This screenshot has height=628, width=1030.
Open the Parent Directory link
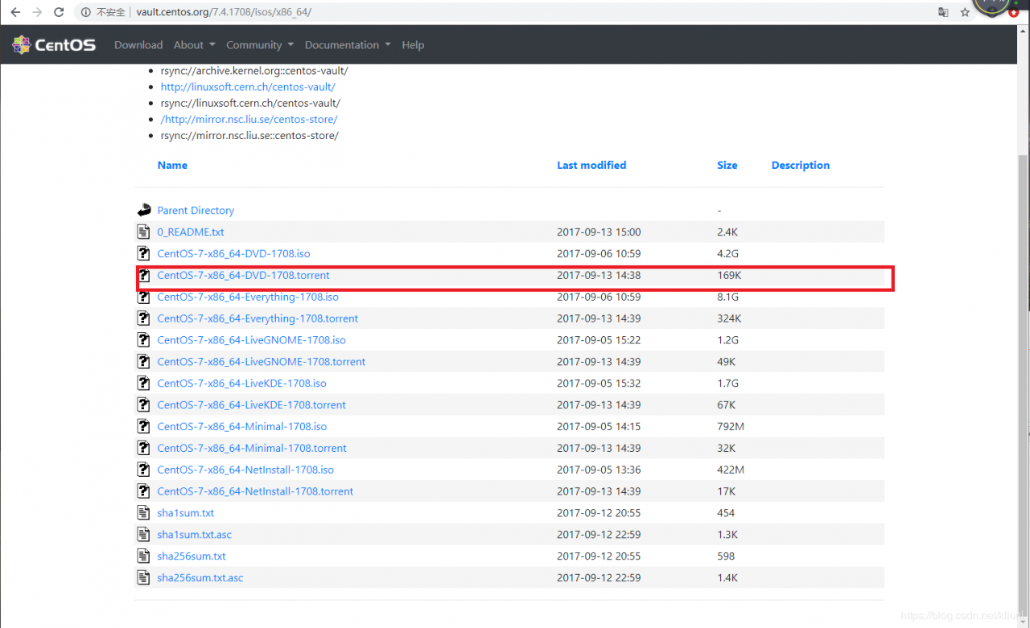(196, 210)
